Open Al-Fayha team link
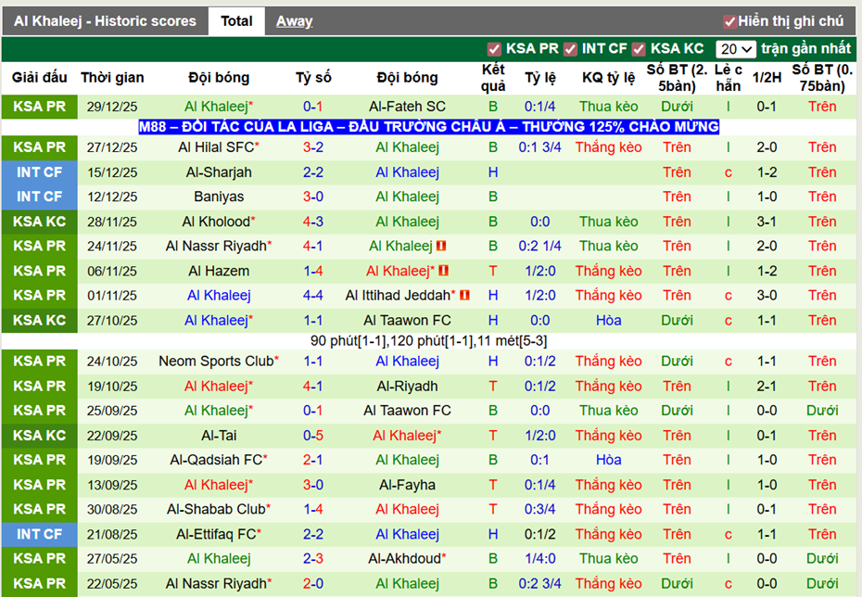This screenshot has height=597, width=862. tap(407, 485)
